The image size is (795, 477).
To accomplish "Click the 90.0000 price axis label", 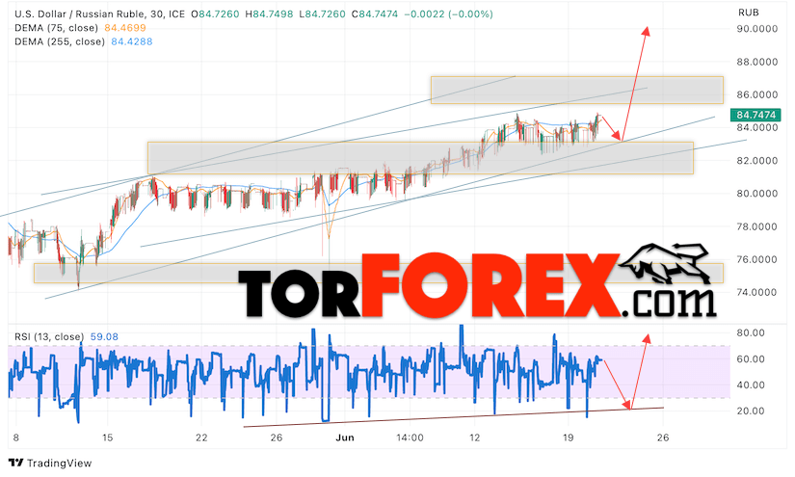I will 756,29.
